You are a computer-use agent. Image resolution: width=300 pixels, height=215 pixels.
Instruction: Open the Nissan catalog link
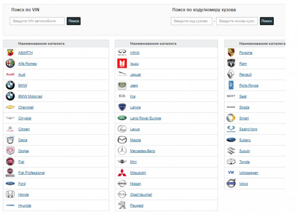tap(135, 184)
